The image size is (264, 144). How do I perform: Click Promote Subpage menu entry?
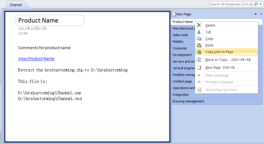pyautogui.click(x=227, y=82)
